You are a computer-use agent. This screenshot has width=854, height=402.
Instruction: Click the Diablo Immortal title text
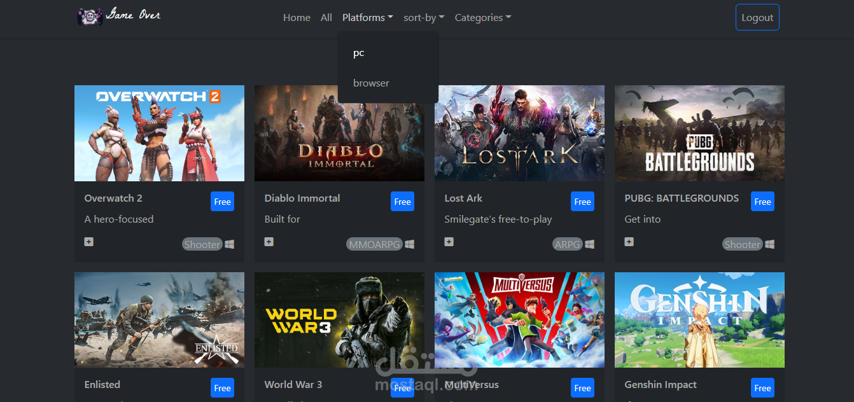[x=302, y=198]
